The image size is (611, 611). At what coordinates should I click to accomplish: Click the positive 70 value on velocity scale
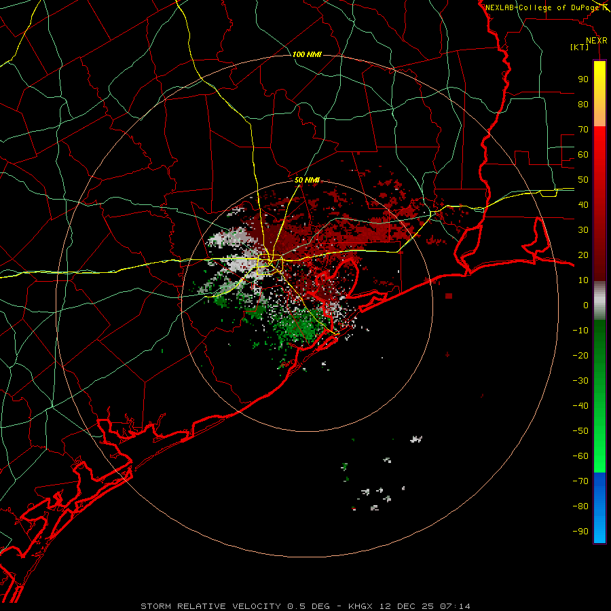(x=583, y=130)
